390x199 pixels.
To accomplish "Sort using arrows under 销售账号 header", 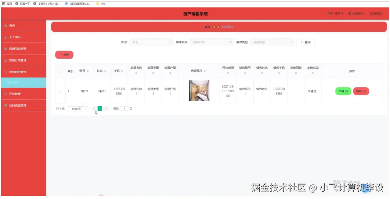I will (x=245, y=73).
